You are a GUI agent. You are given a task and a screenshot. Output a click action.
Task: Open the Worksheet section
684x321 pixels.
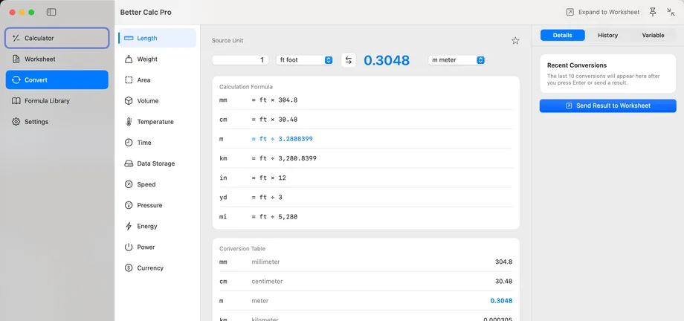click(57, 59)
